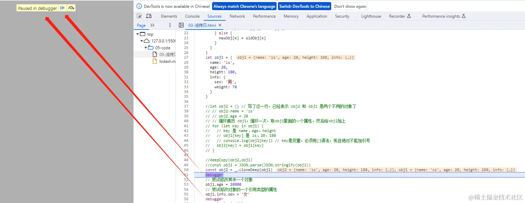Click the frame icon beside top

(x=143, y=34)
